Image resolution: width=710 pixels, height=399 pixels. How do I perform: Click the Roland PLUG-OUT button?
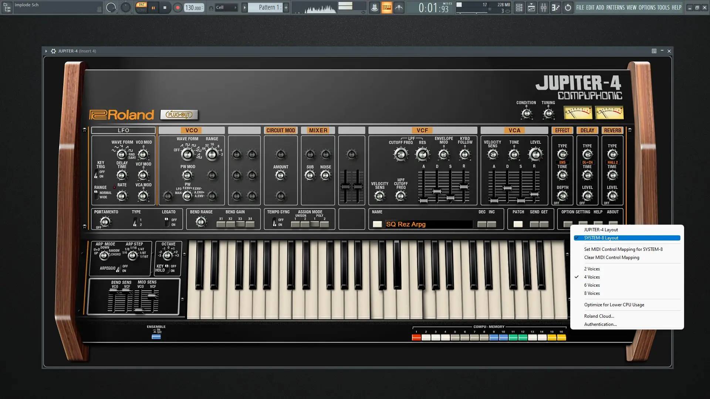(x=179, y=115)
